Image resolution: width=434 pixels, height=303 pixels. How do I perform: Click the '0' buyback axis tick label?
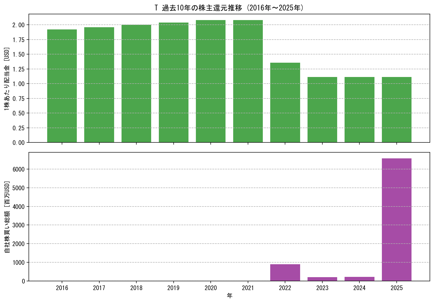[23, 281]
